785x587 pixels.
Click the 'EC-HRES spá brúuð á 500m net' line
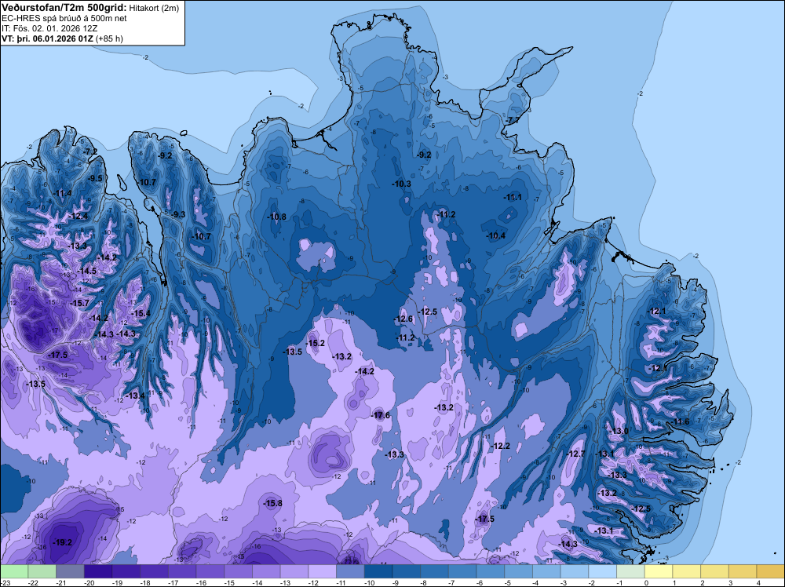(x=64, y=19)
